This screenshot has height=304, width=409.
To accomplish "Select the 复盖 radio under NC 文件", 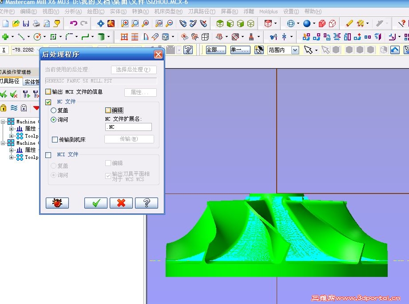I will [53, 111].
